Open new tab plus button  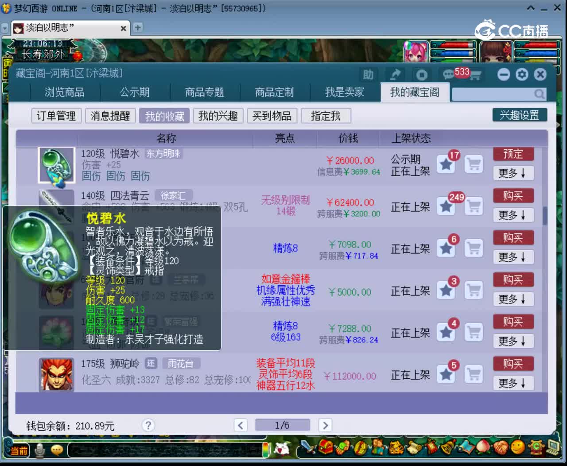[138, 28]
